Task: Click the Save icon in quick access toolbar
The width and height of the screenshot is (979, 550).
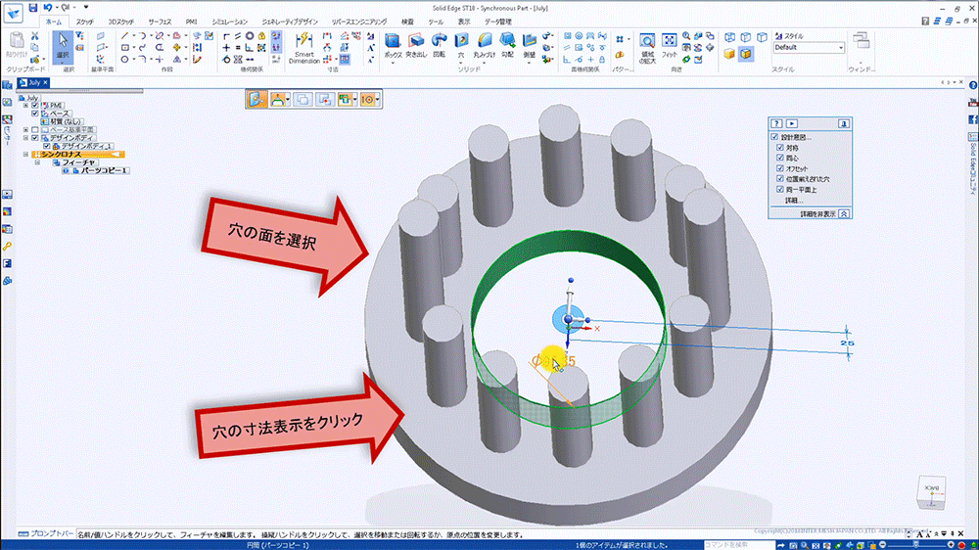Action: click(32, 7)
